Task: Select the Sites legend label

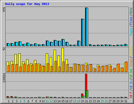Action: [131, 63]
